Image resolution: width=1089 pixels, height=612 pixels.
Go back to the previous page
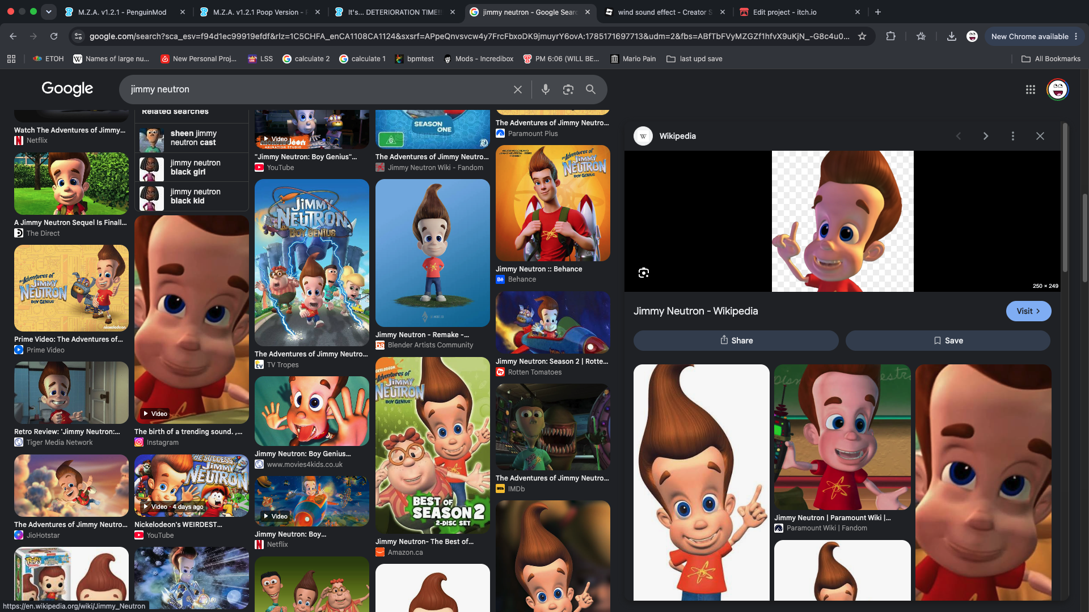point(13,36)
